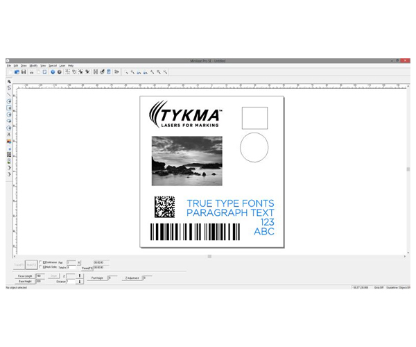Open the Modify menu
This screenshot has height=347, width=416.
[x=33, y=65]
